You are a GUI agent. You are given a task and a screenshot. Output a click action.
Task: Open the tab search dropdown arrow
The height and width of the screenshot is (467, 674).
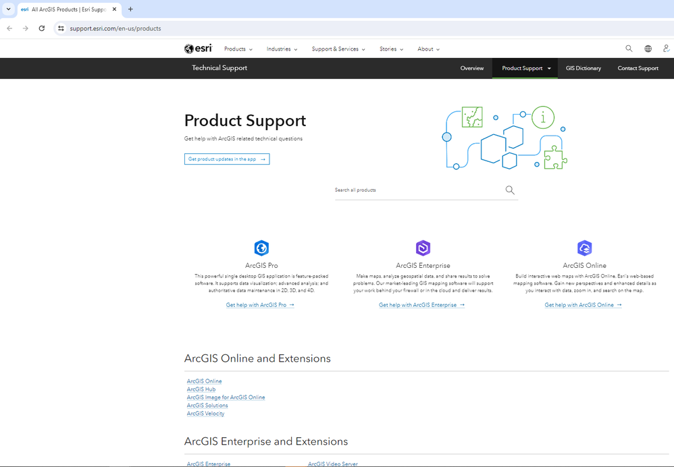[x=8, y=9]
